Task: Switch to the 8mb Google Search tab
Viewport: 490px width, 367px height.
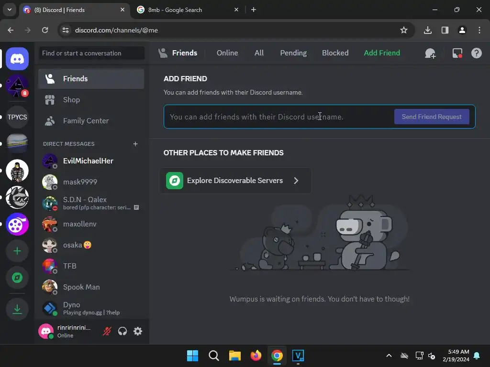Action: [188, 10]
